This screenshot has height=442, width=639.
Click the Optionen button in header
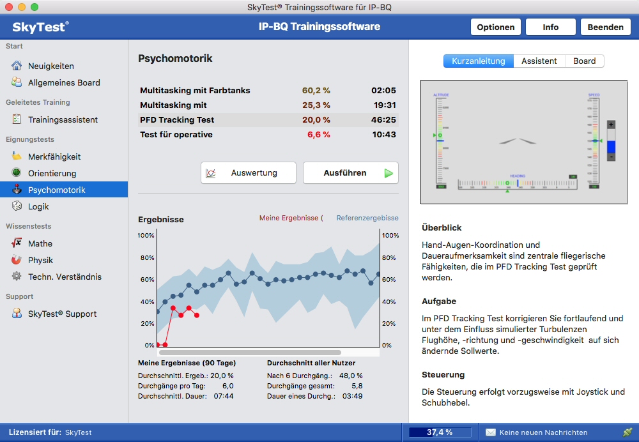click(496, 27)
